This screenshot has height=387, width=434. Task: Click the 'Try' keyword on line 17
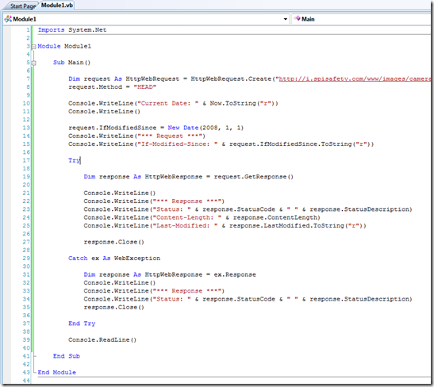74,160
